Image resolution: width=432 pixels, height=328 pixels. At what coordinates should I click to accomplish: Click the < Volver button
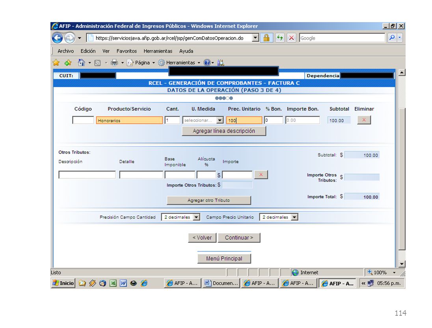(202, 238)
